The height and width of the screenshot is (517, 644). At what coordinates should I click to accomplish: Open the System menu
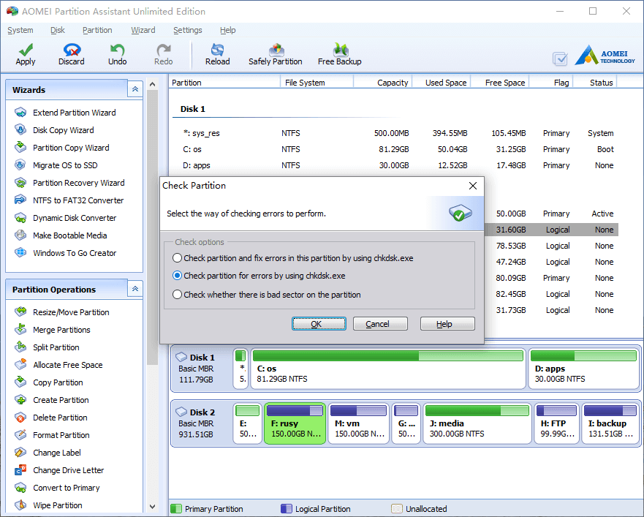pyautogui.click(x=20, y=30)
